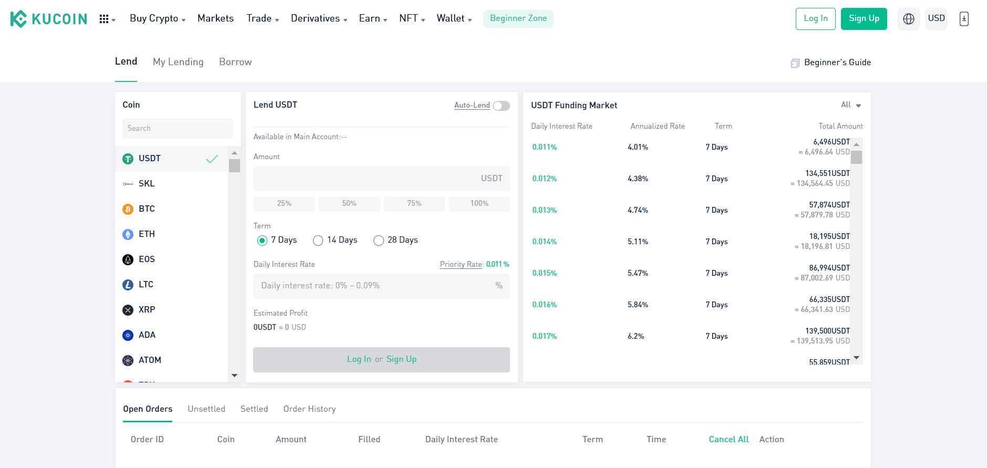Expand the NFT dropdown menu
This screenshot has width=987, height=468.
[412, 18]
